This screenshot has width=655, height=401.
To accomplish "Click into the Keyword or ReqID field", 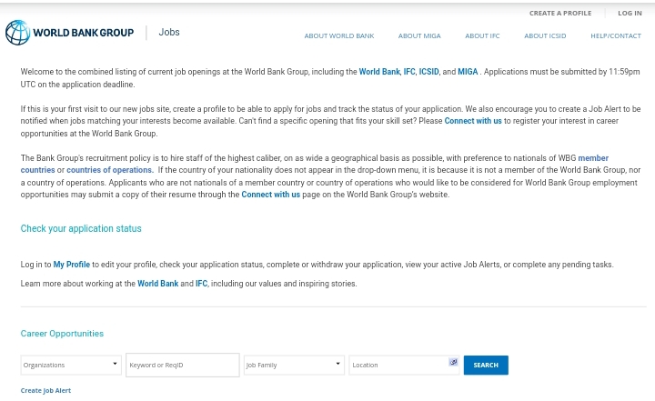I will point(182,365).
